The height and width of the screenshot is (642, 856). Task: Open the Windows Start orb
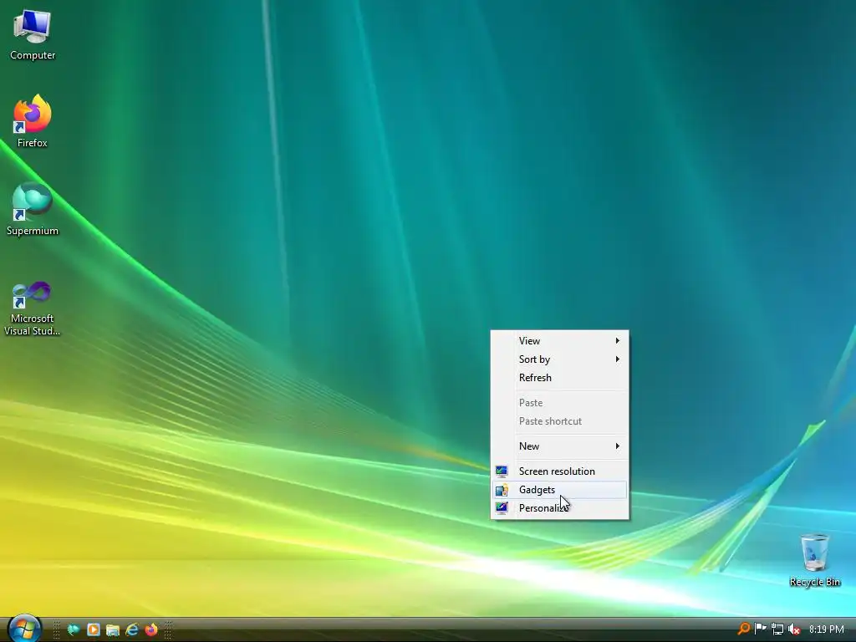[x=24, y=629]
